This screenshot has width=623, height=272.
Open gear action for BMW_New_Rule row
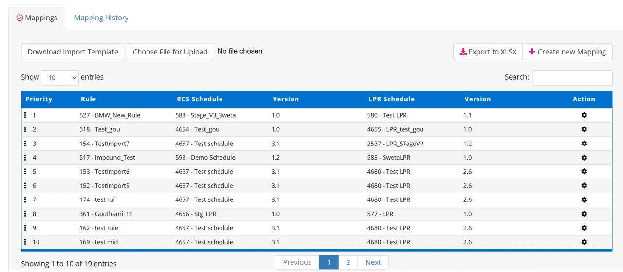(x=584, y=115)
